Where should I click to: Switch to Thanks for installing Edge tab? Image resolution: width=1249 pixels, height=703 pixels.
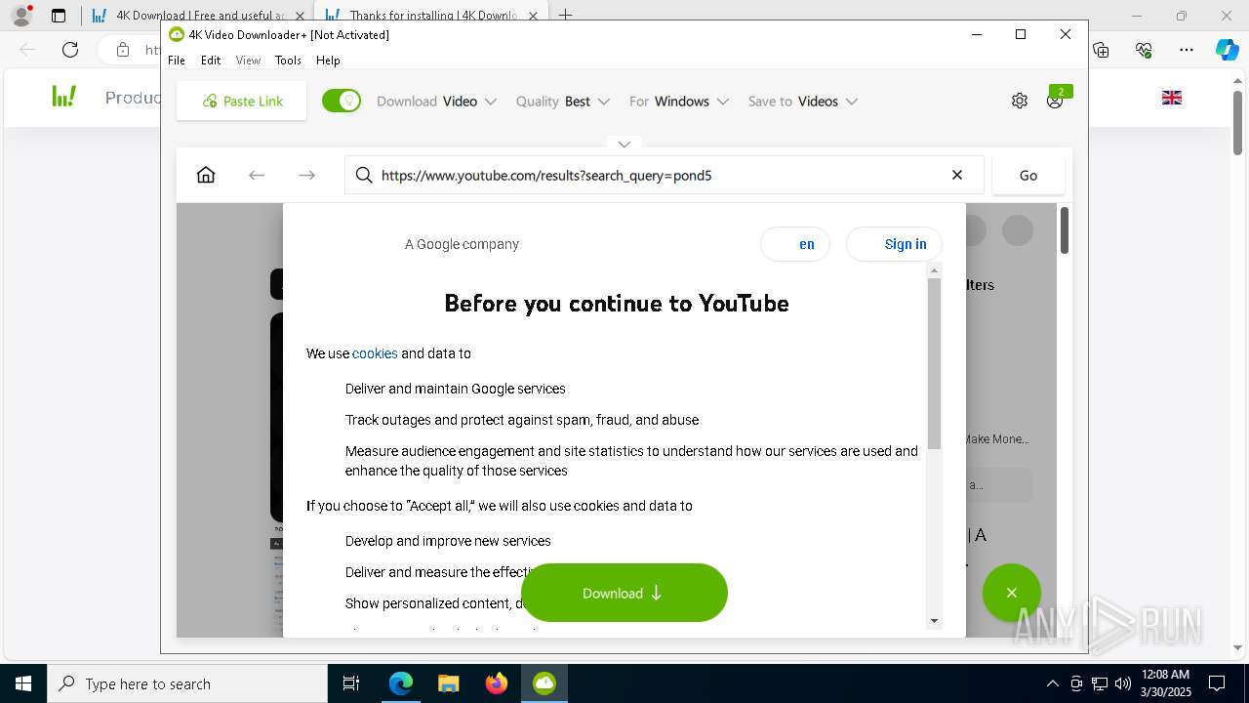pyautogui.click(x=429, y=16)
